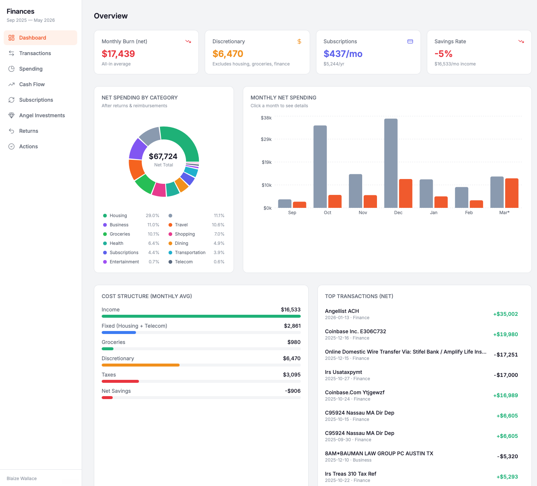
Task: Click the Subscriptions refresh icon in sidebar
Action: 11,100
